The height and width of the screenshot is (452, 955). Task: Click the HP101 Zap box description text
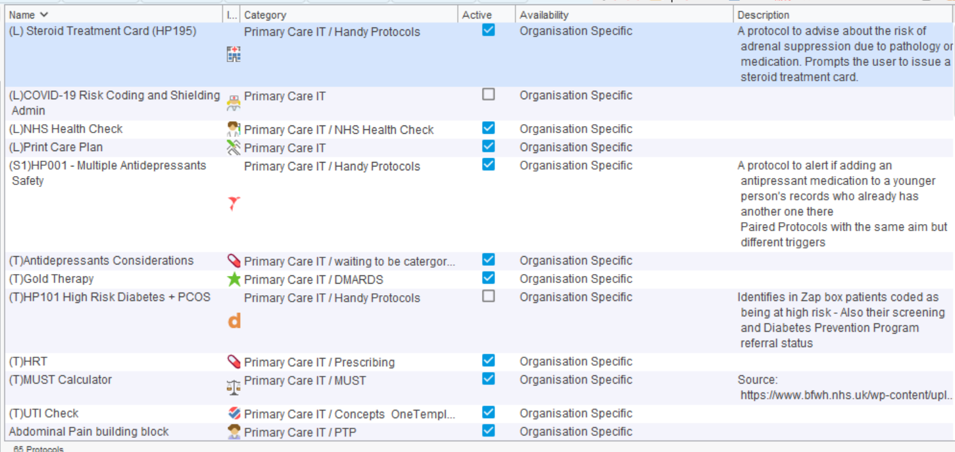841,320
